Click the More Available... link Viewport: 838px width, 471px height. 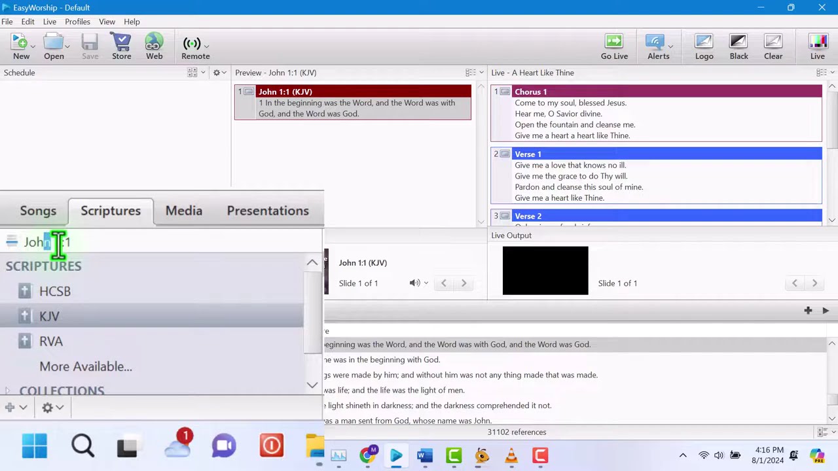[86, 366]
